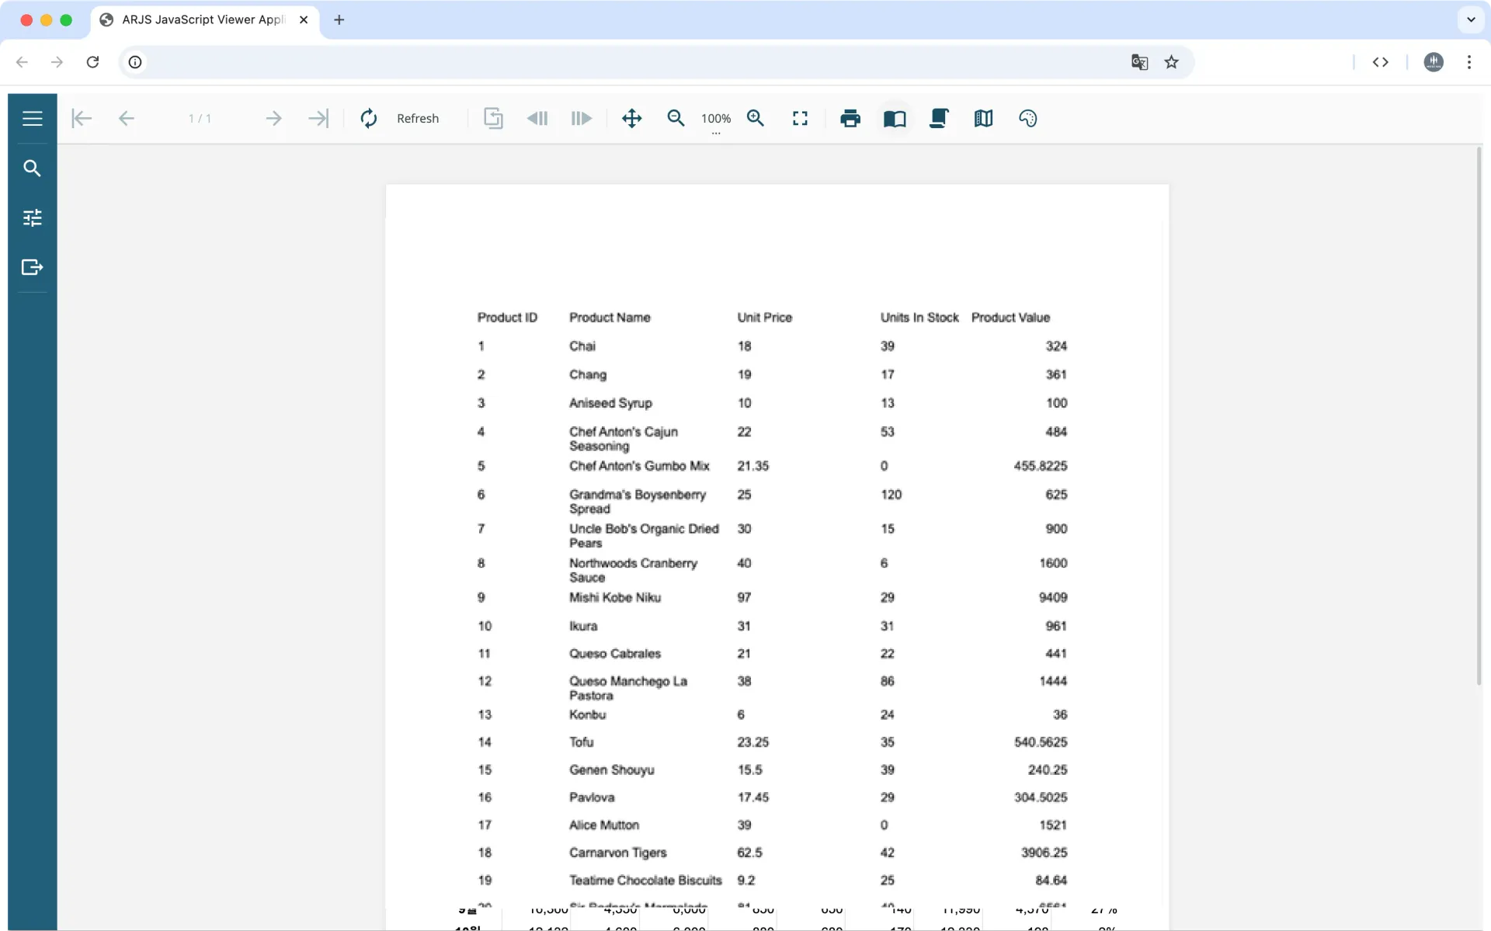Screen dimensions: 1491x931
Task: Click the Queso Cabrales product name
Action: click(x=615, y=654)
